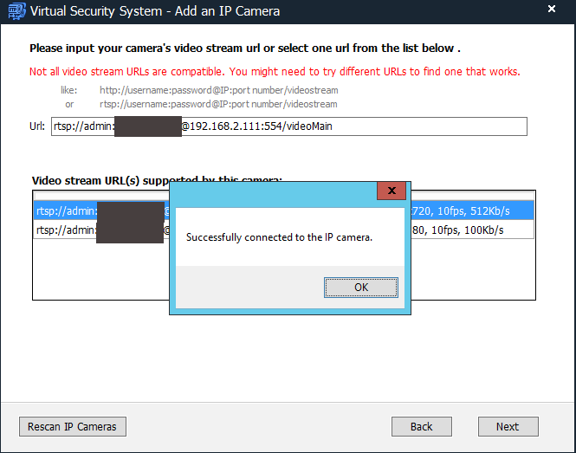Click the 'Successfully connected to the IP camera' message
Screen dimensions: 576x453
pos(279,236)
